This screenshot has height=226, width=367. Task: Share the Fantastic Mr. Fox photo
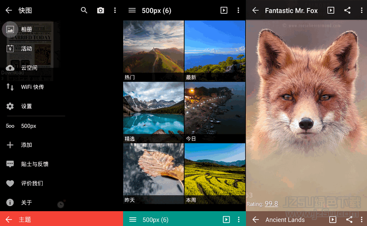348,10
